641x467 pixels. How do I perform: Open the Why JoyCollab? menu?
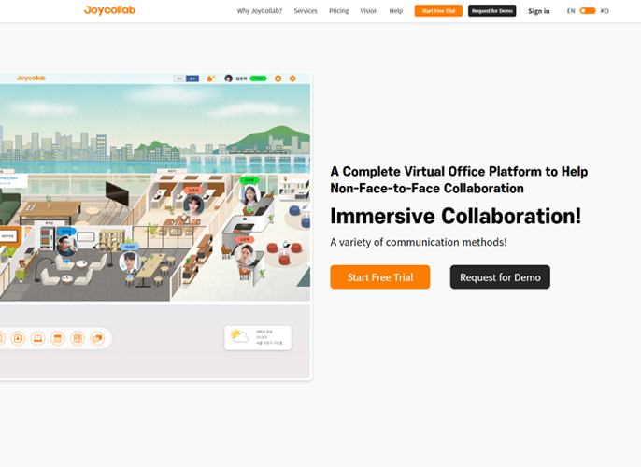click(x=260, y=11)
